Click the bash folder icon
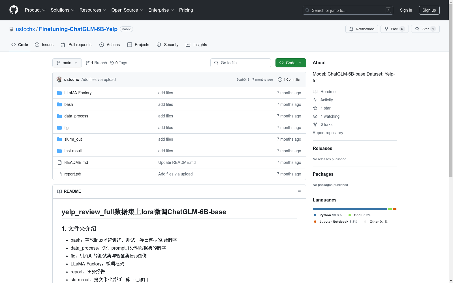Screen dimensions: 453x283 59,104
